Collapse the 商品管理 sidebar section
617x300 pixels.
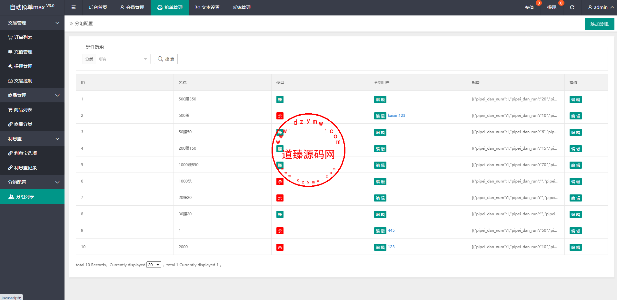click(x=32, y=95)
